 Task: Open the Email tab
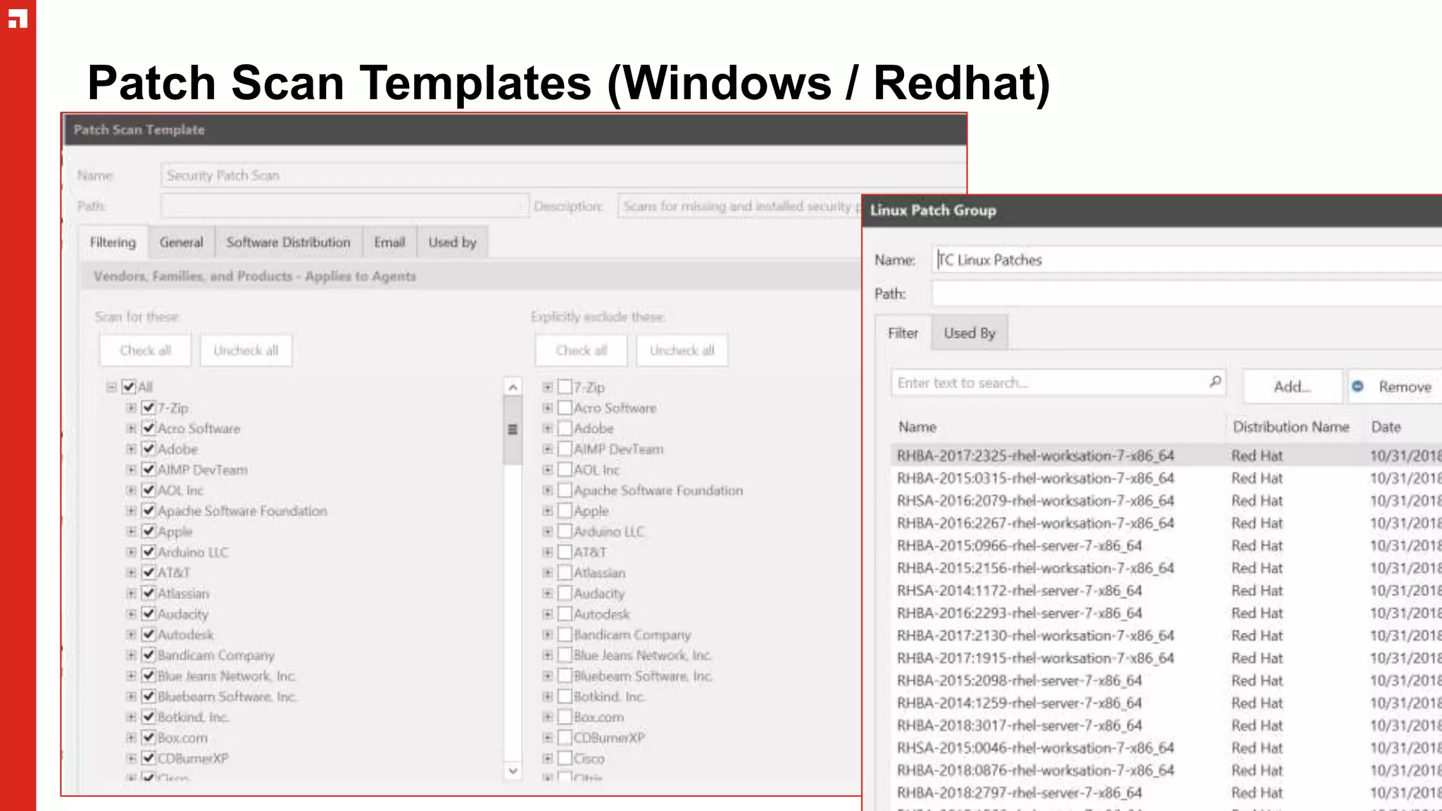[x=389, y=242]
